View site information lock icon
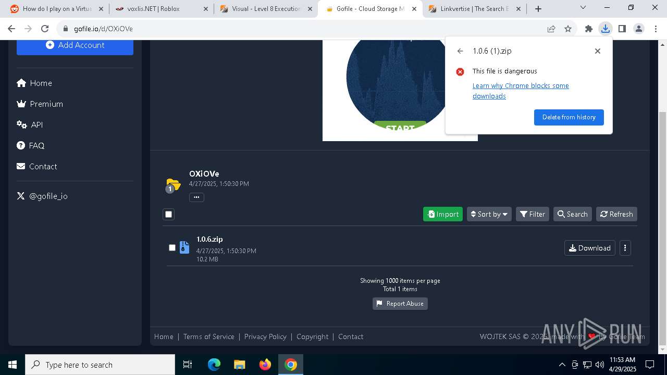The height and width of the screenshot is (375, 667). (66, 29)
